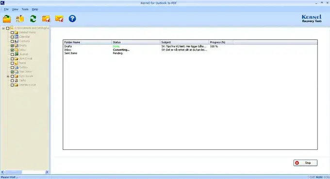Check the Calendar checkbox
This screenshot has width=330, height=179.
tap(12, 37)
